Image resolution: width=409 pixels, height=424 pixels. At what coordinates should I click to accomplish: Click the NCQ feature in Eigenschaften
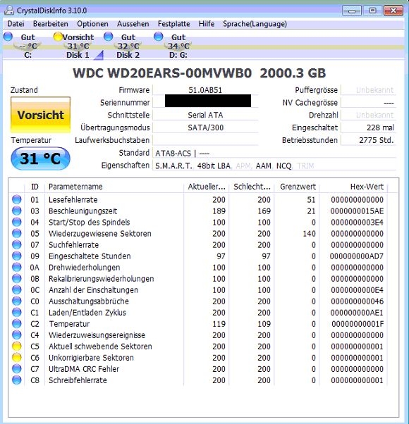tap(283, 166)
